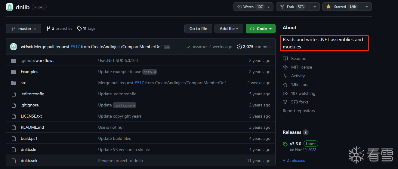The height and width of the screenshot is (169, 398).
Task: Open commit hash 8558fa7
Action: [x=200, y=47]
